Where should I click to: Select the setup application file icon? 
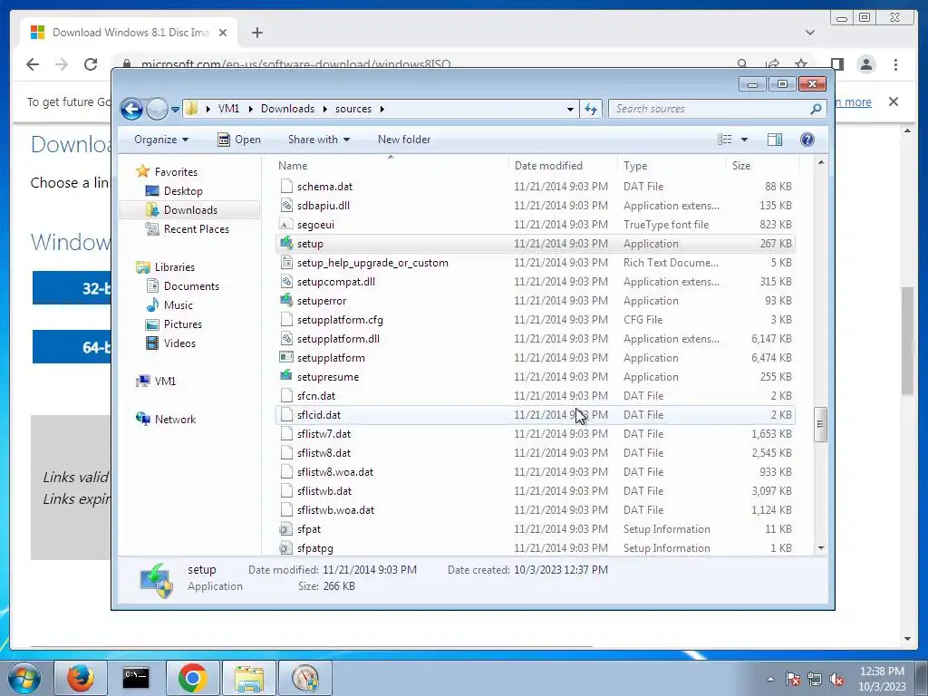point(286,243)
